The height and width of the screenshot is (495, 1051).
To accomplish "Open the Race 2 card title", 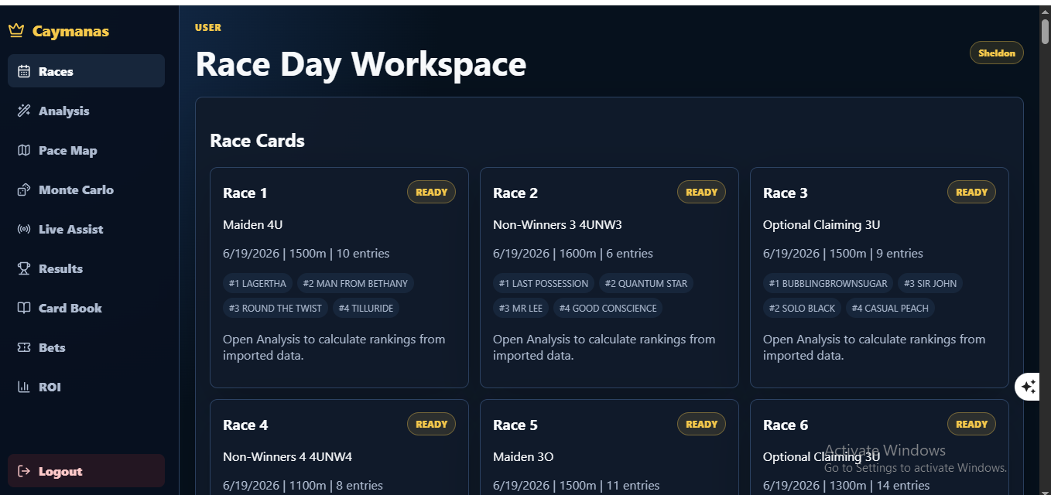I will pyautogui.click(x=515, y=193).
